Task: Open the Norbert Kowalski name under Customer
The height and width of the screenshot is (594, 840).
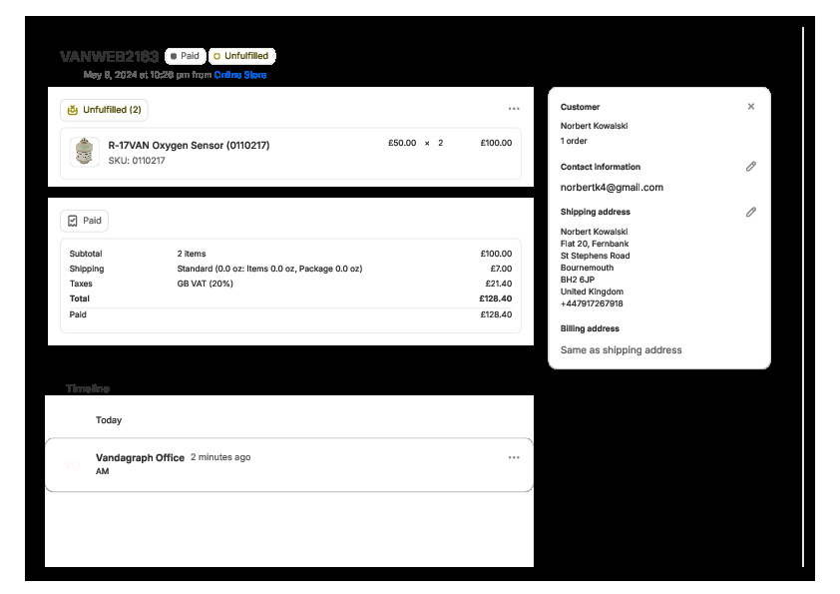Action: [x=594, y=126]
